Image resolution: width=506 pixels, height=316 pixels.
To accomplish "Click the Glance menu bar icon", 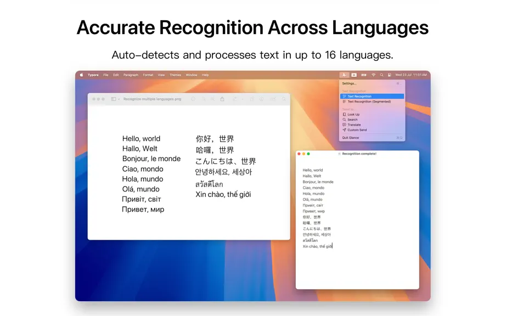I will (x=344, y=75).
